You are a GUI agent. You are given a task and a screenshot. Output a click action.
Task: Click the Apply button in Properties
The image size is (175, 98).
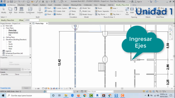(x=26, y=88)
